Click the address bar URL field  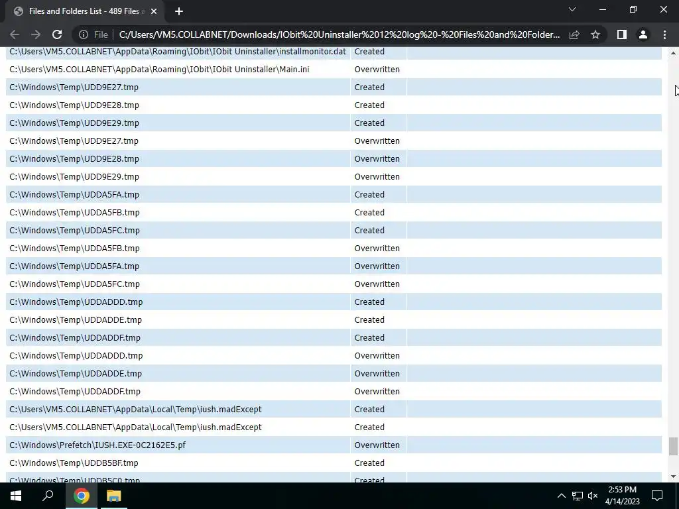click(339, 34)
